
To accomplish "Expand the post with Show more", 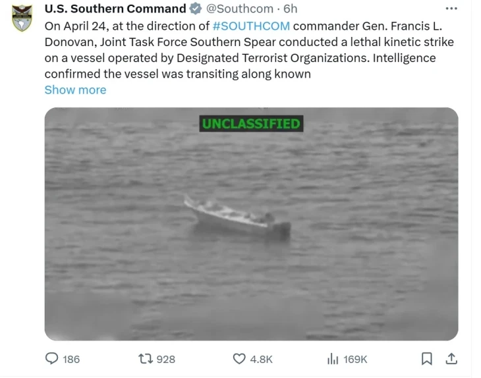I will click(x=75, y=90).
